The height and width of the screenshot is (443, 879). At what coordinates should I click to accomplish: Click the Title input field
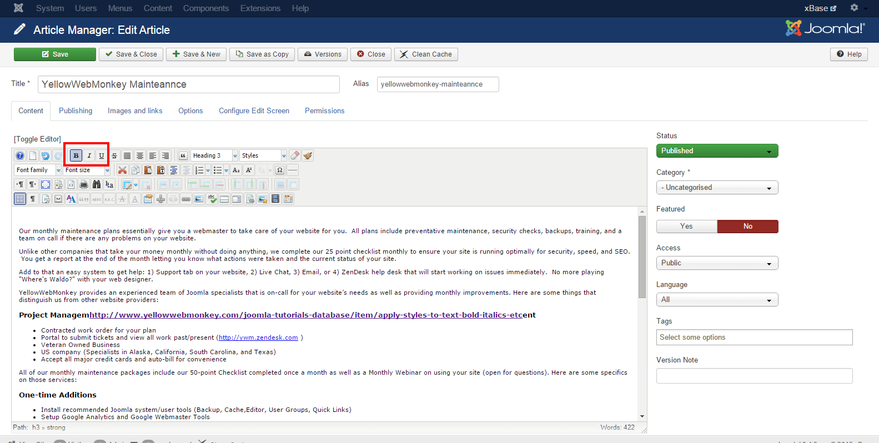coord(189,84)
